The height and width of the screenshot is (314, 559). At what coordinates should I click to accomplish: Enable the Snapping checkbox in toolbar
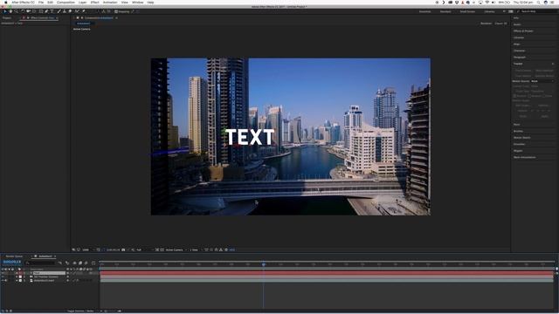click(x=116, y=11)
